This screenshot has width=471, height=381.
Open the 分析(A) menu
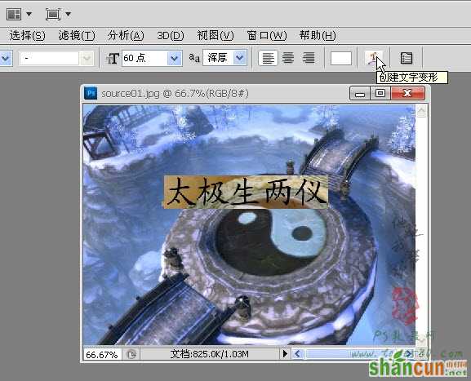tap(126, 35)
